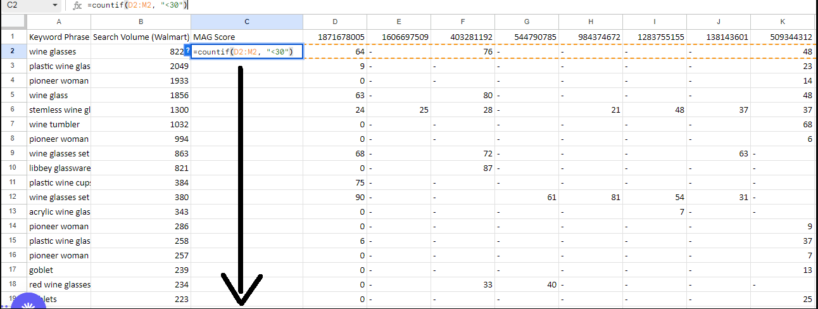Click the 'plastic wine cups' keyword cell
The image size is (818, 309).
(x=58, y=182)
